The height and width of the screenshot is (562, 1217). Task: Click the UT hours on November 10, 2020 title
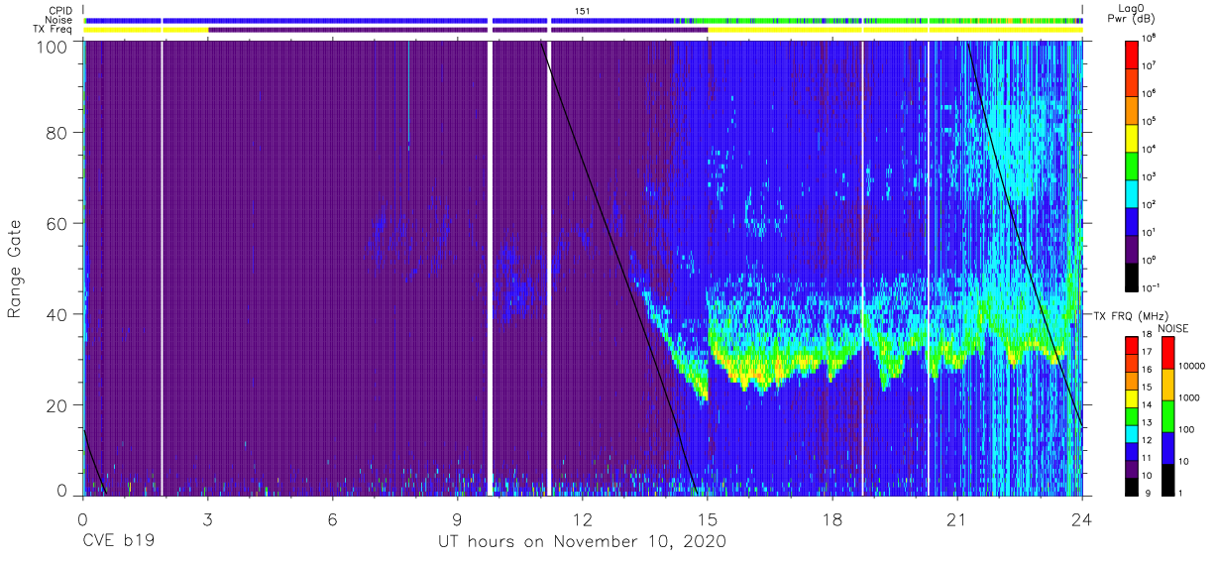583,542
